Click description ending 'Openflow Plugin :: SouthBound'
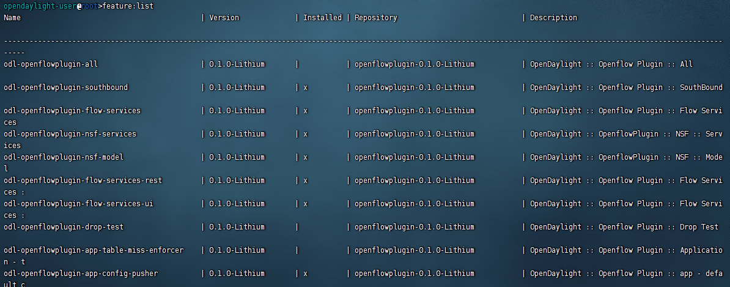The height and width of the screenshot is (287, 730). [626, 88]
